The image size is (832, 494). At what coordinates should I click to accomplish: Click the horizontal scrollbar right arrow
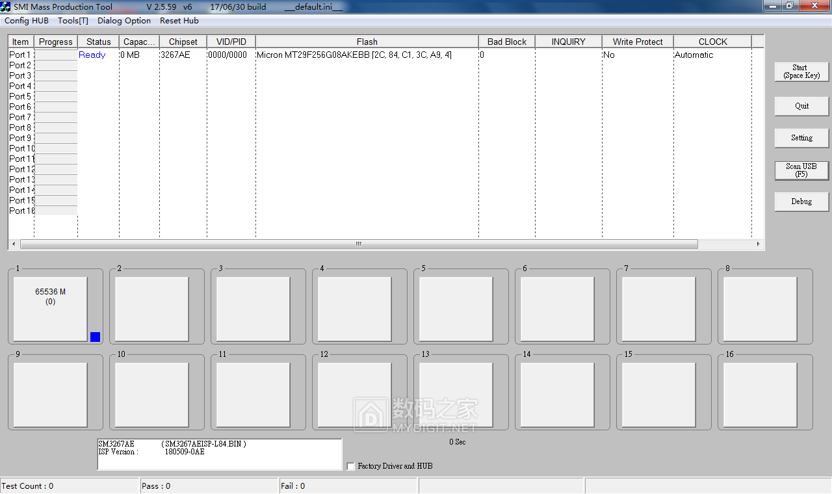[758, 244]
